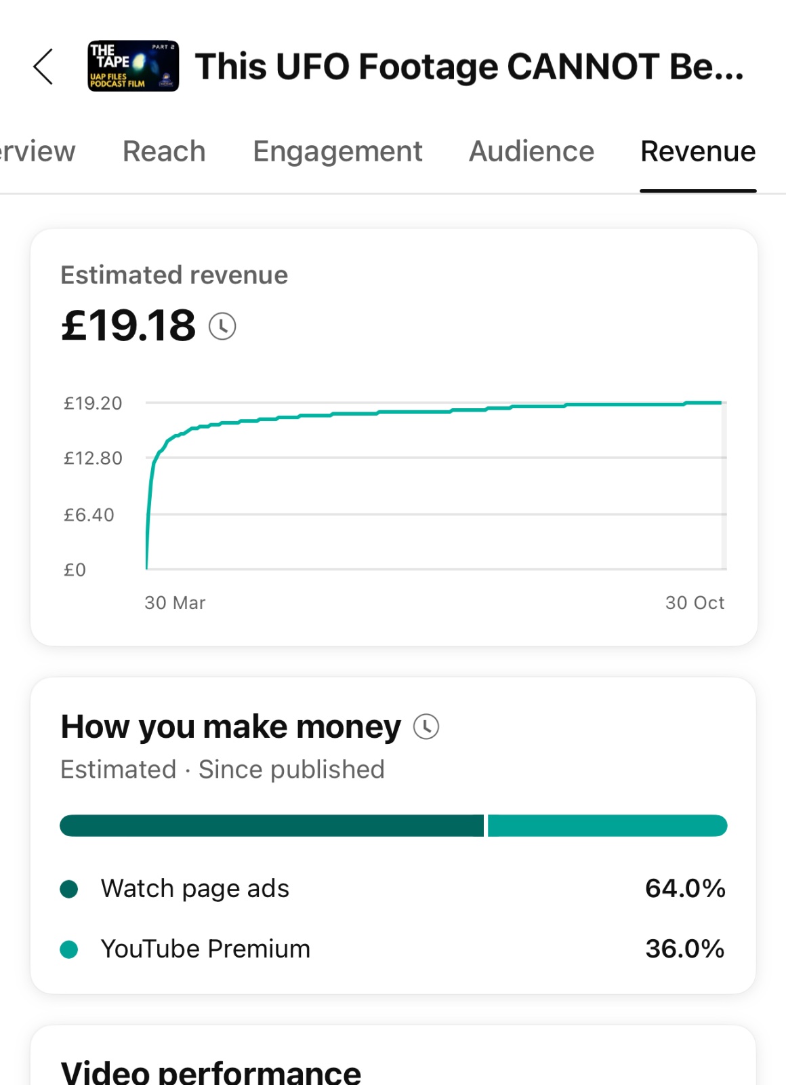Open the Video performance card heading
786x1085 pixels.
click(x=211, y=1071)
